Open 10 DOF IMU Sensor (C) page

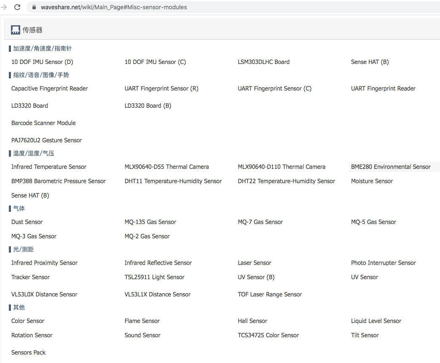click(155, 62)
